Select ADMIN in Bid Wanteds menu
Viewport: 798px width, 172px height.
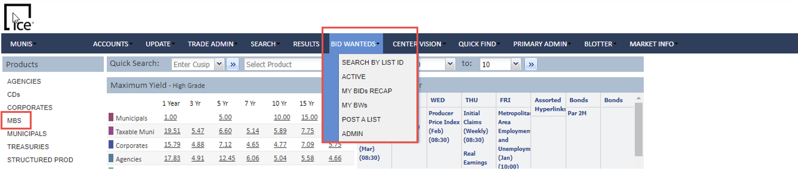click(352, 134)
